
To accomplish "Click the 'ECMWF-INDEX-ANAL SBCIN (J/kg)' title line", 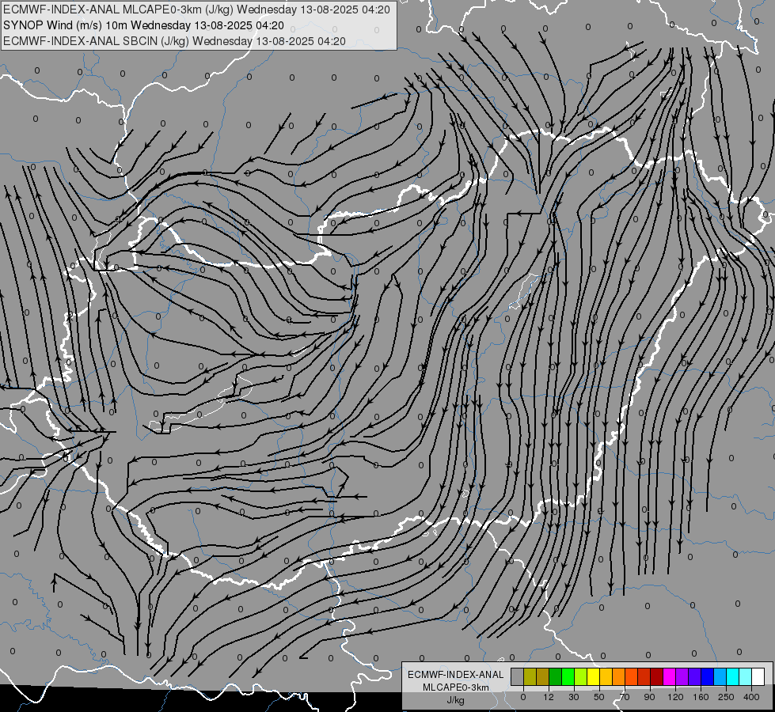I will point(174,41).
